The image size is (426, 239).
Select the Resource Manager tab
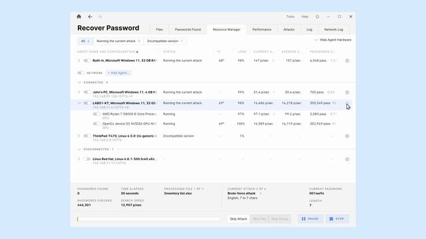(x=226, y=29)
